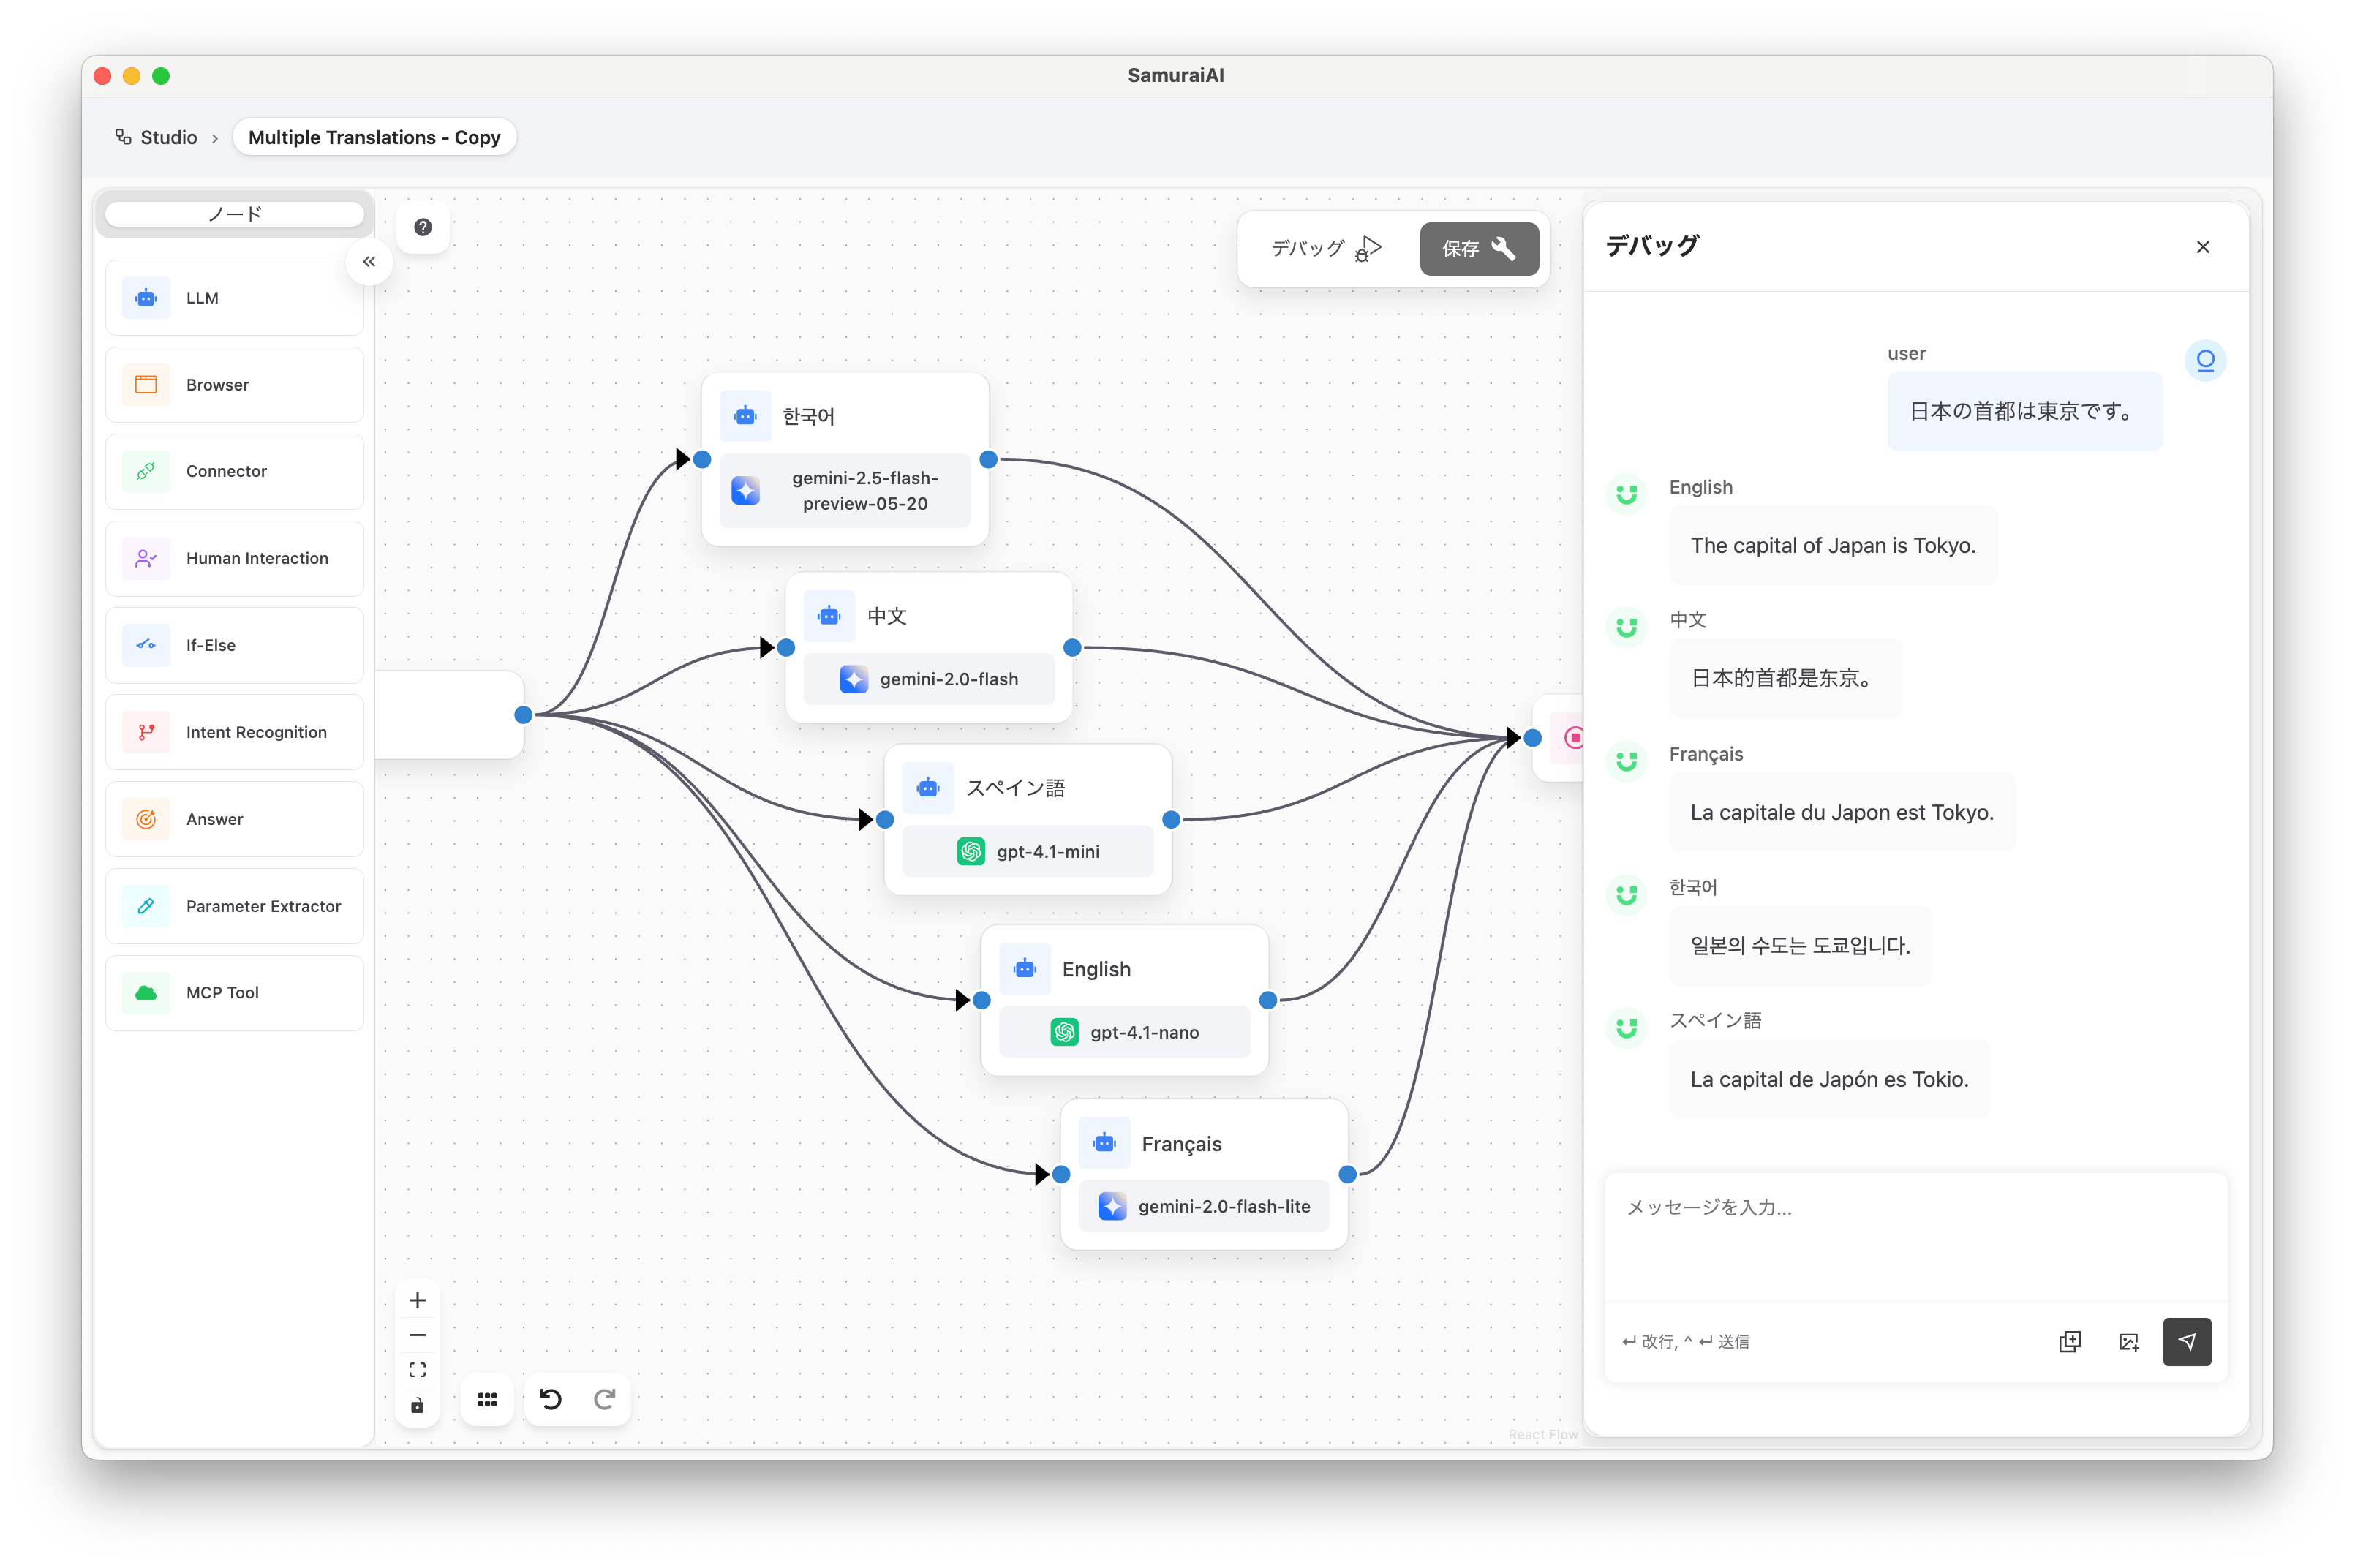Click the undo arrow icon

click(x=550, y=1399)
